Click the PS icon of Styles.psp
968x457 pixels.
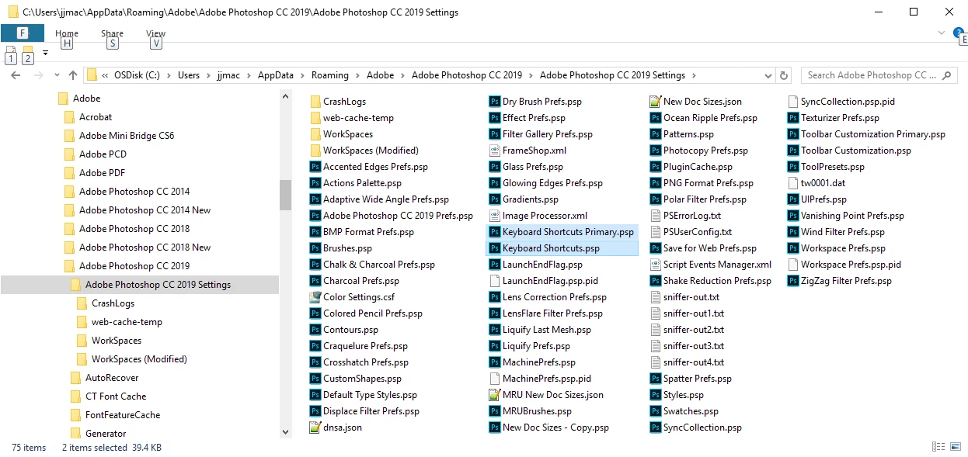click(656, 395)
